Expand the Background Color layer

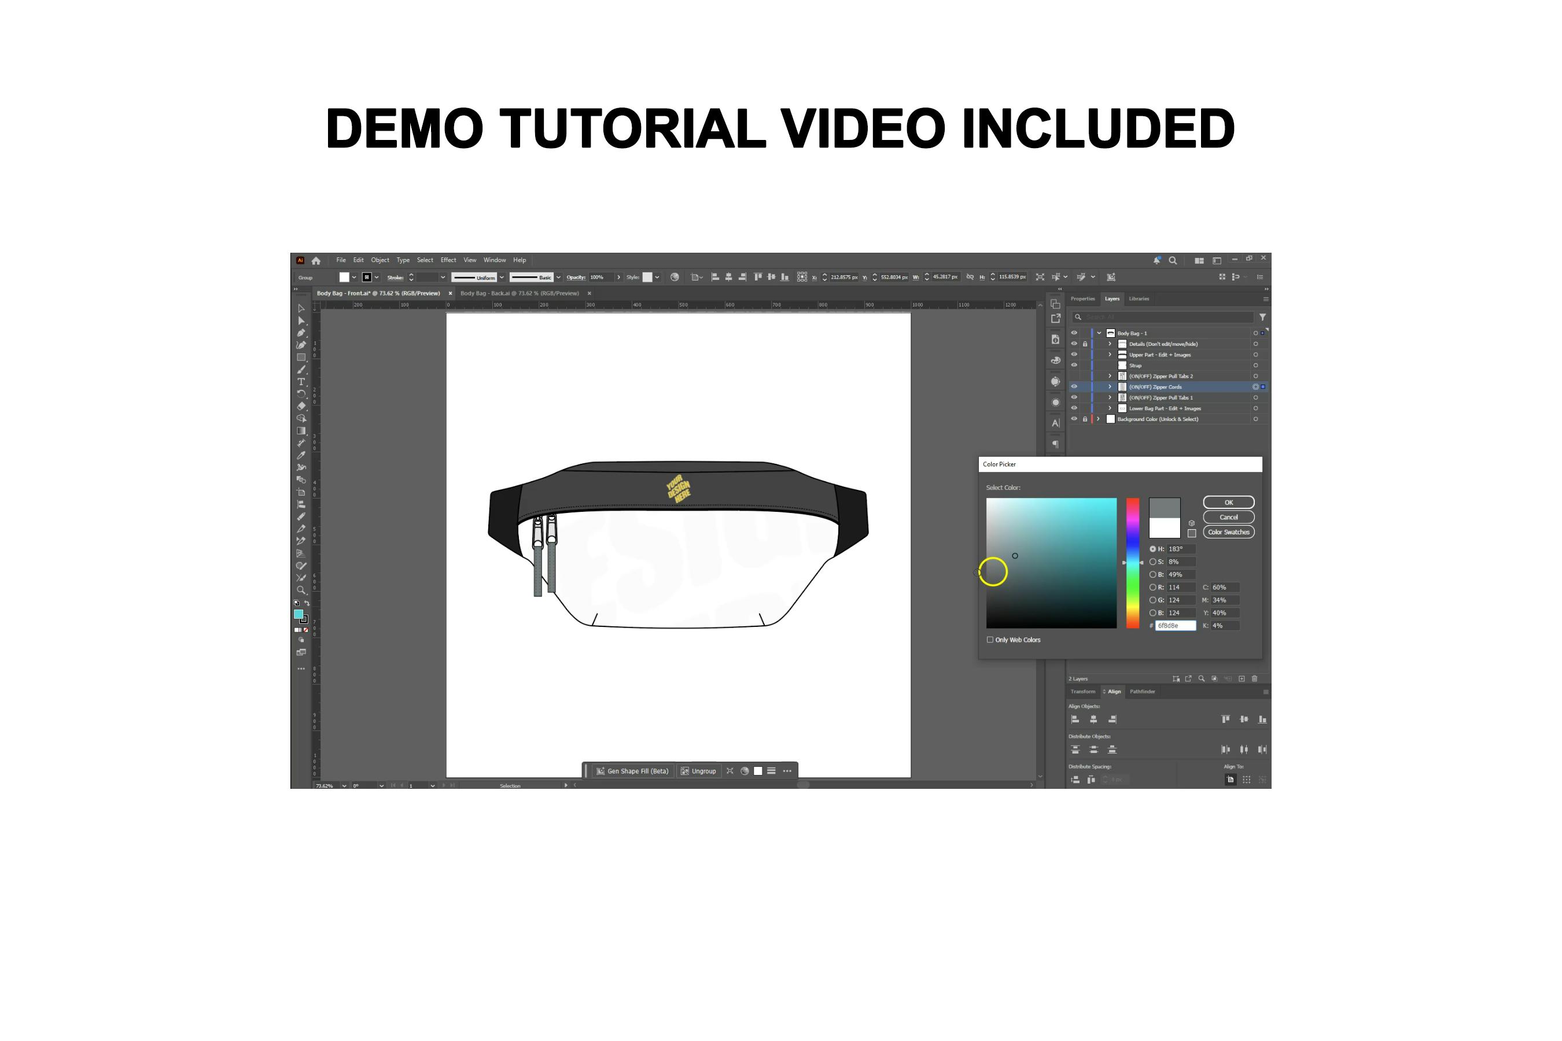pyautogui.click(x=1099, y=419)
